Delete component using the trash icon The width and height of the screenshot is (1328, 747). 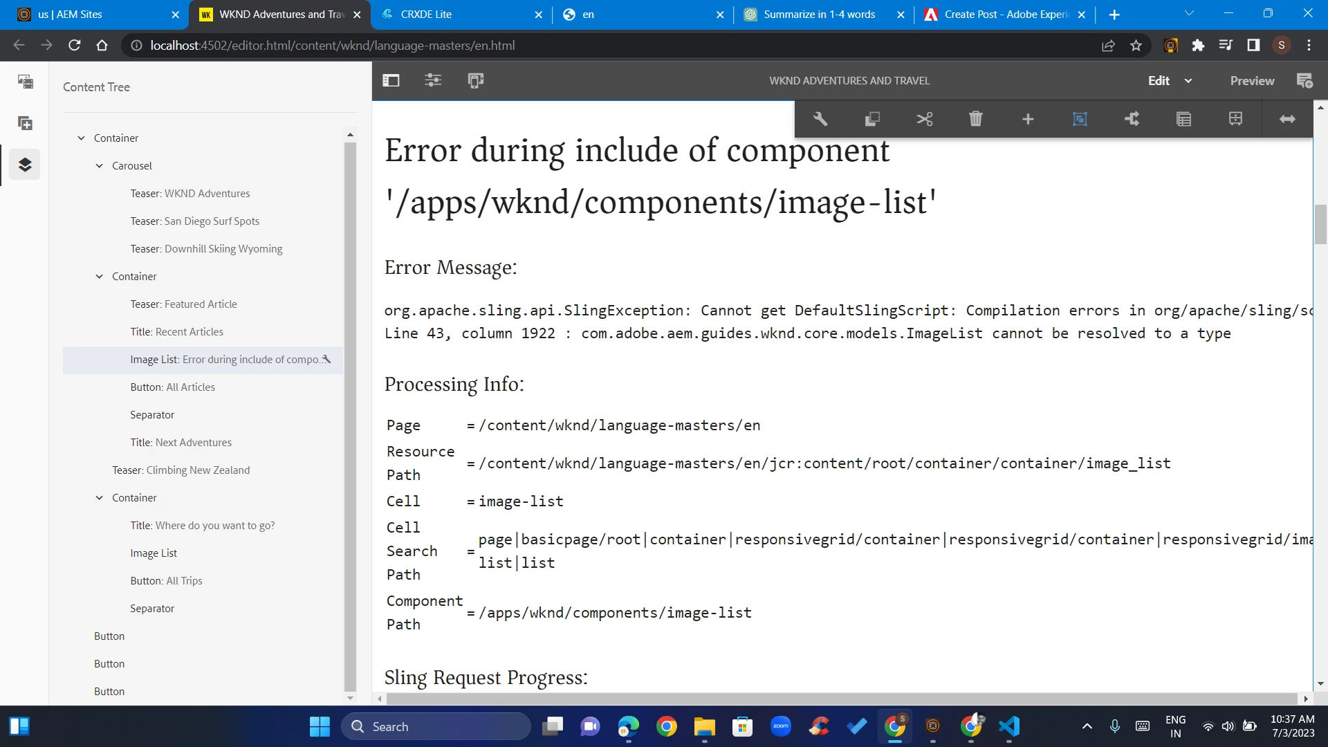pos(976,119)
